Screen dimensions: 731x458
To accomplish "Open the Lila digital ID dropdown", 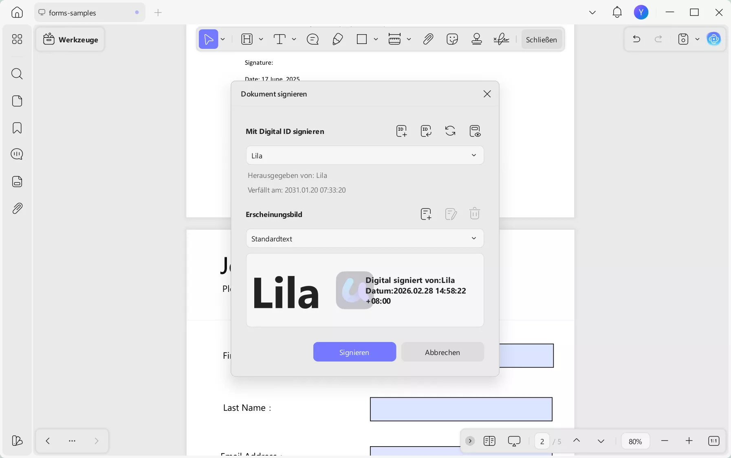I will tap(473, 155).
